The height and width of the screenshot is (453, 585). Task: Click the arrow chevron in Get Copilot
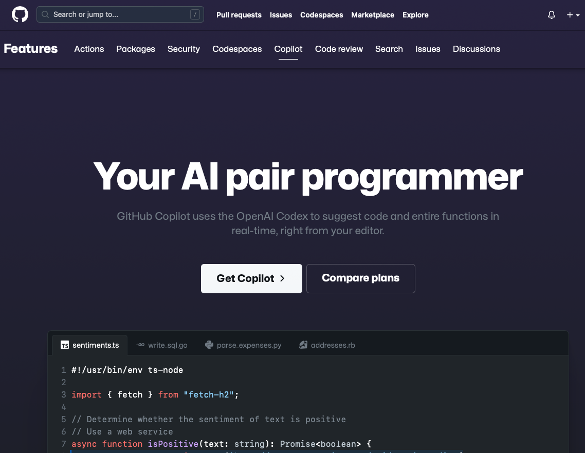[x=282, y=278]
